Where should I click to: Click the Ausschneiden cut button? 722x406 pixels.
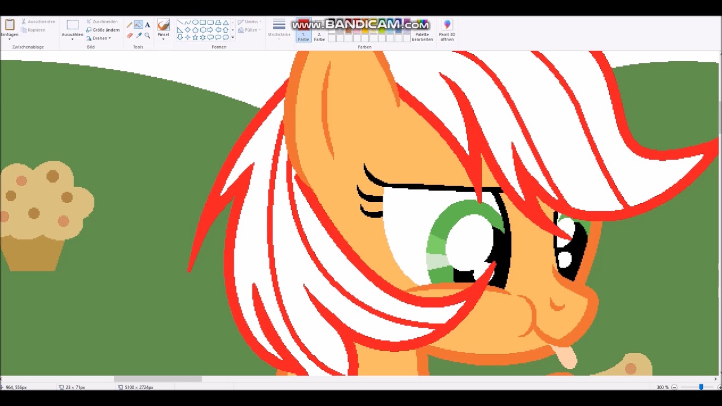[38, 21]
